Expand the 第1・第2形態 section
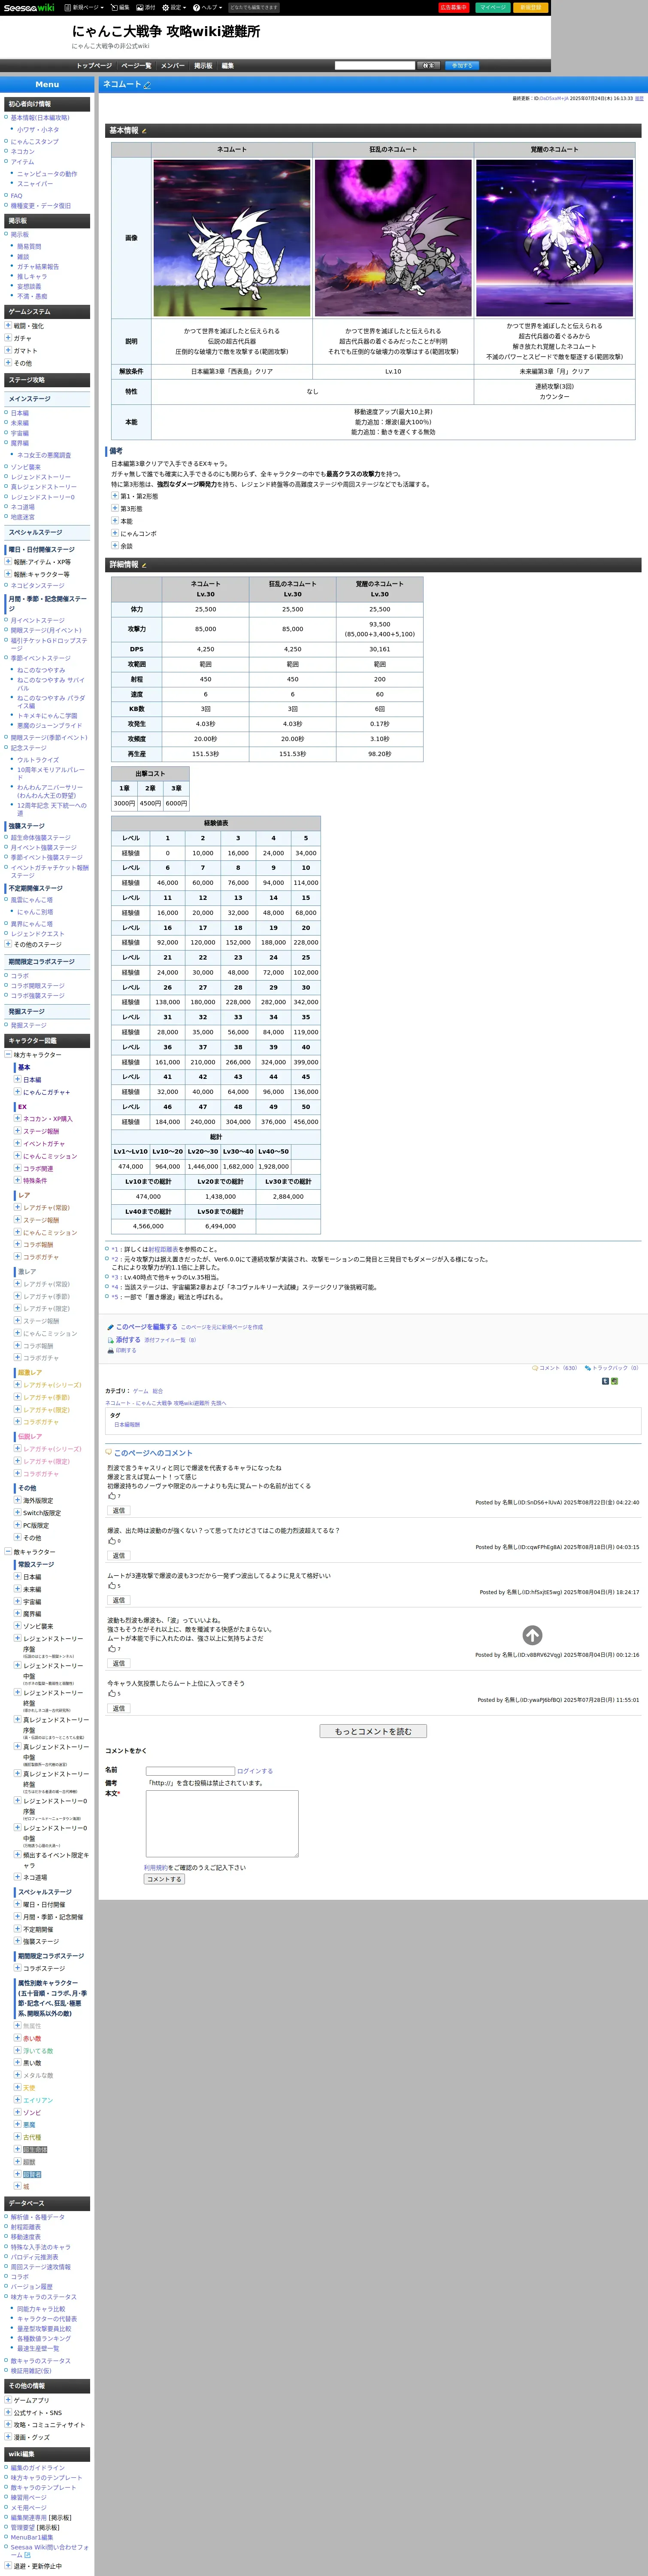This screenshot has height=2576, width=648. (115, 496)
